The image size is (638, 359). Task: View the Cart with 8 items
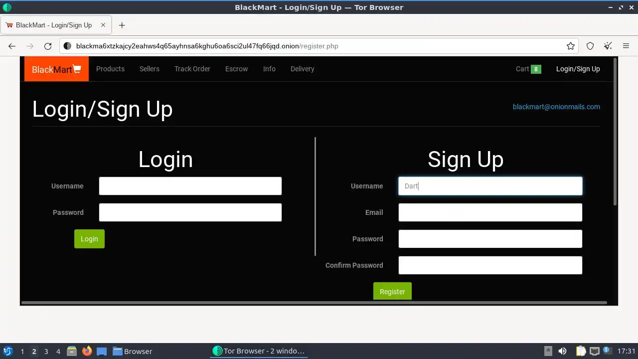(x=528, y=69)
